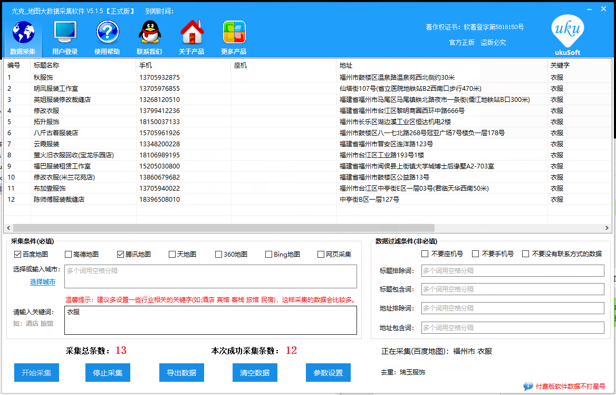
Task: Click the ukuSoft logo
Action: click(567, 34)
